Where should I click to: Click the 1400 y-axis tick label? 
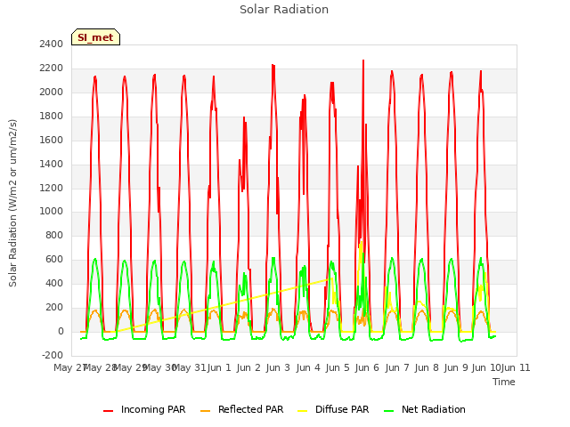click(52, 164)
